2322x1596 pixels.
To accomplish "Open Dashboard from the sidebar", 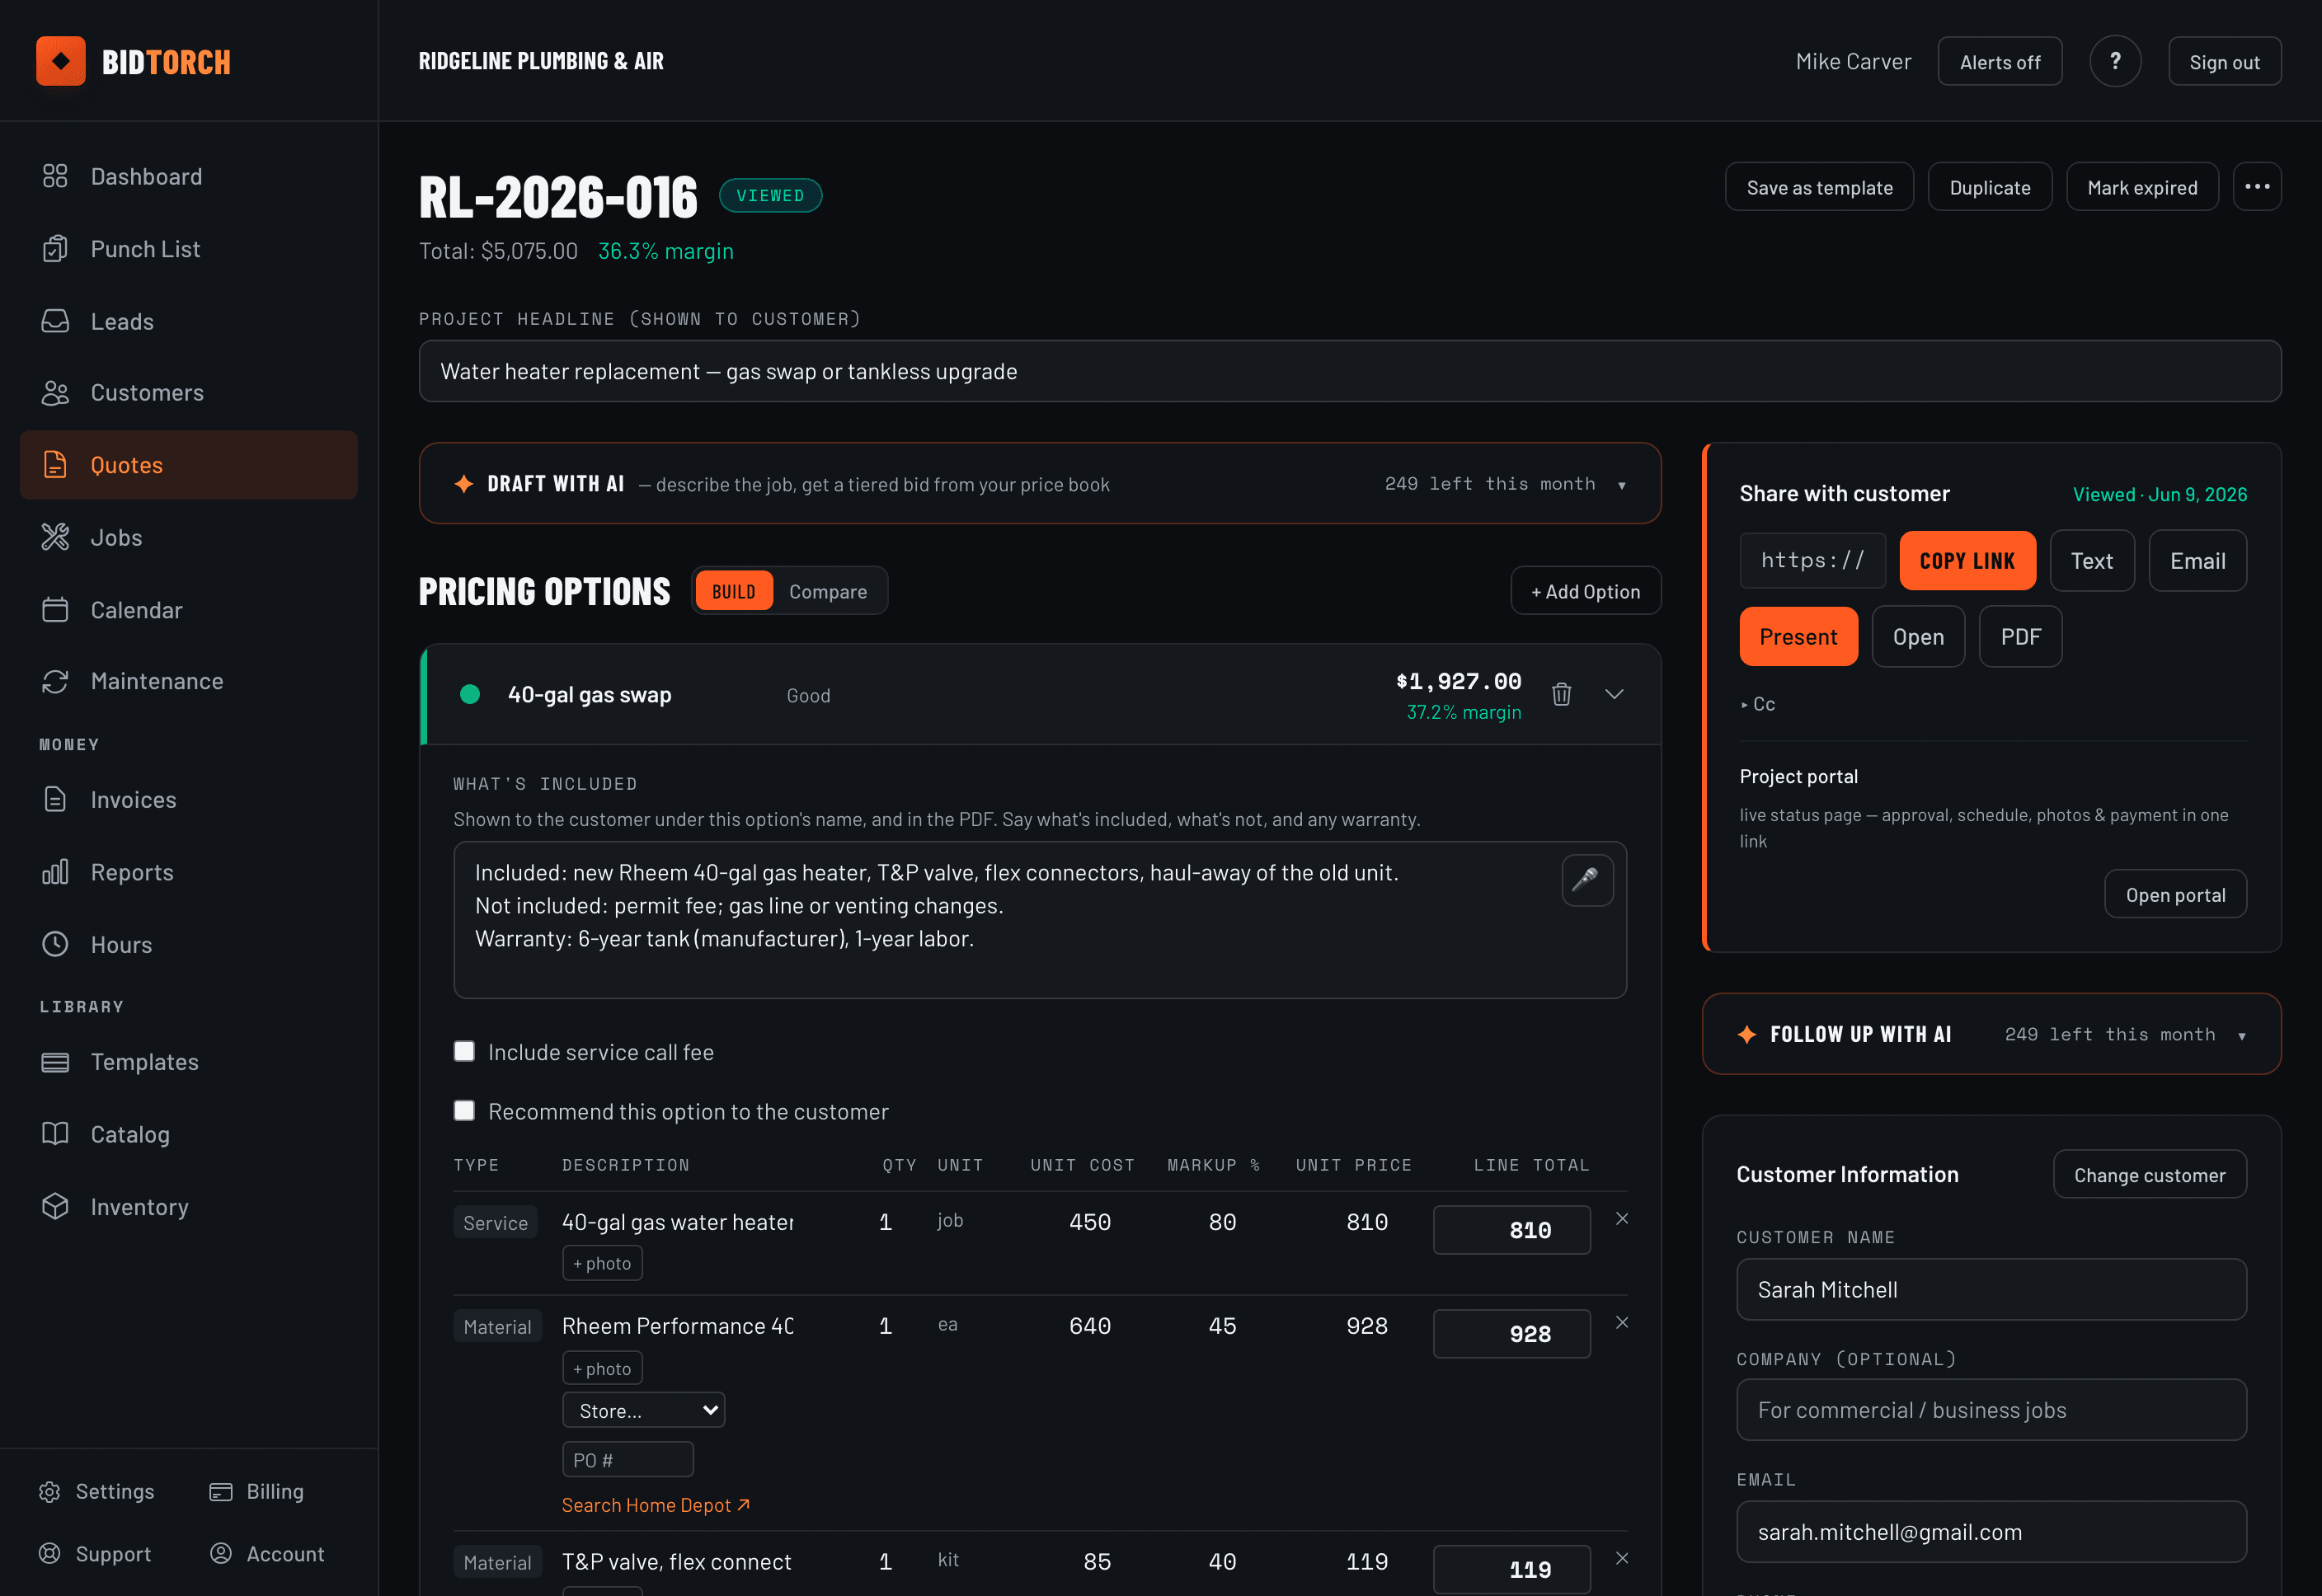I will tap(188, 176).
